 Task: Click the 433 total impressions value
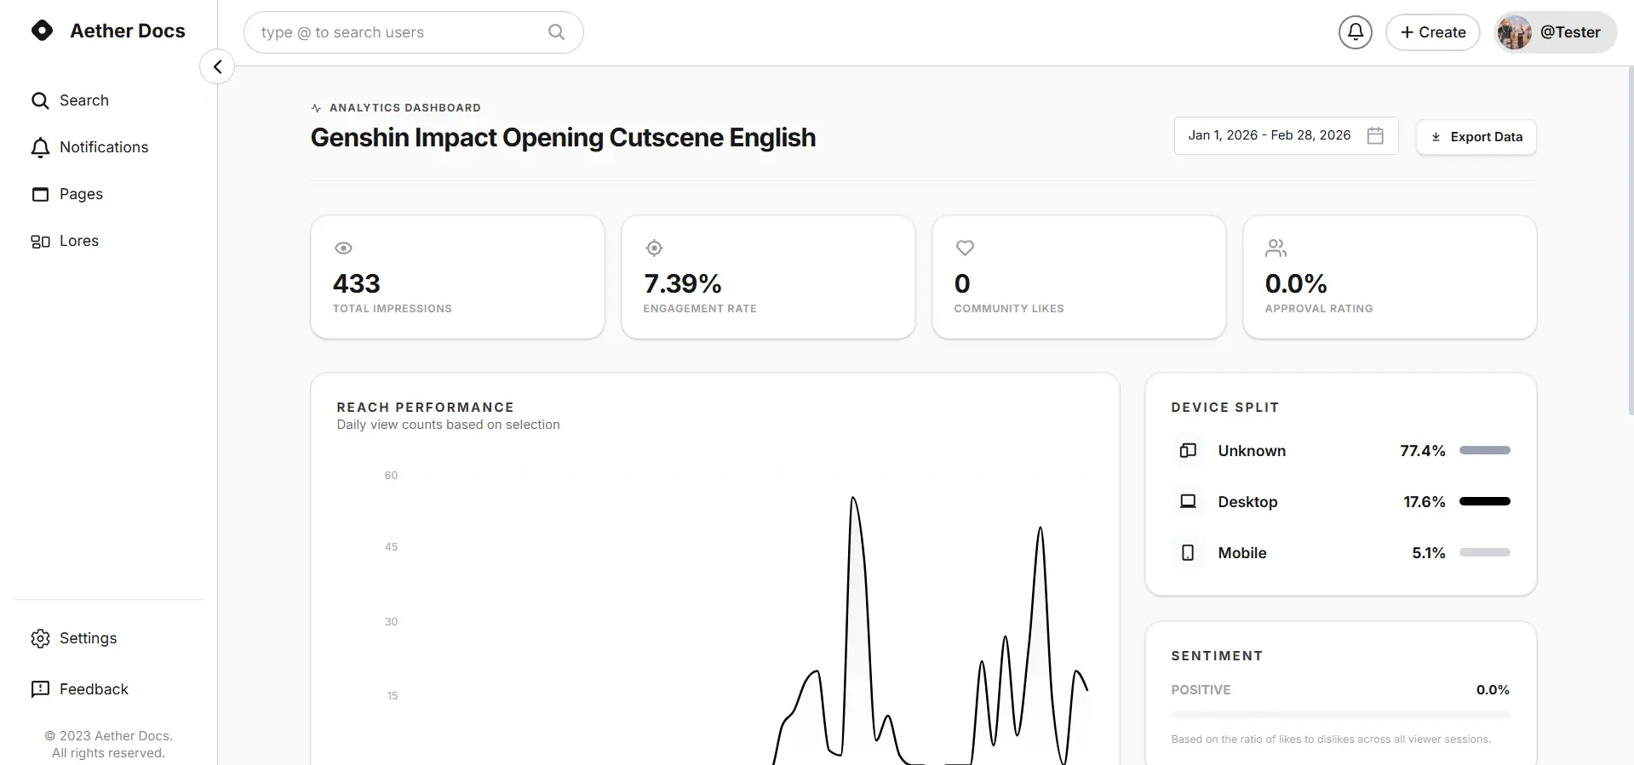(x=356, y=283)
